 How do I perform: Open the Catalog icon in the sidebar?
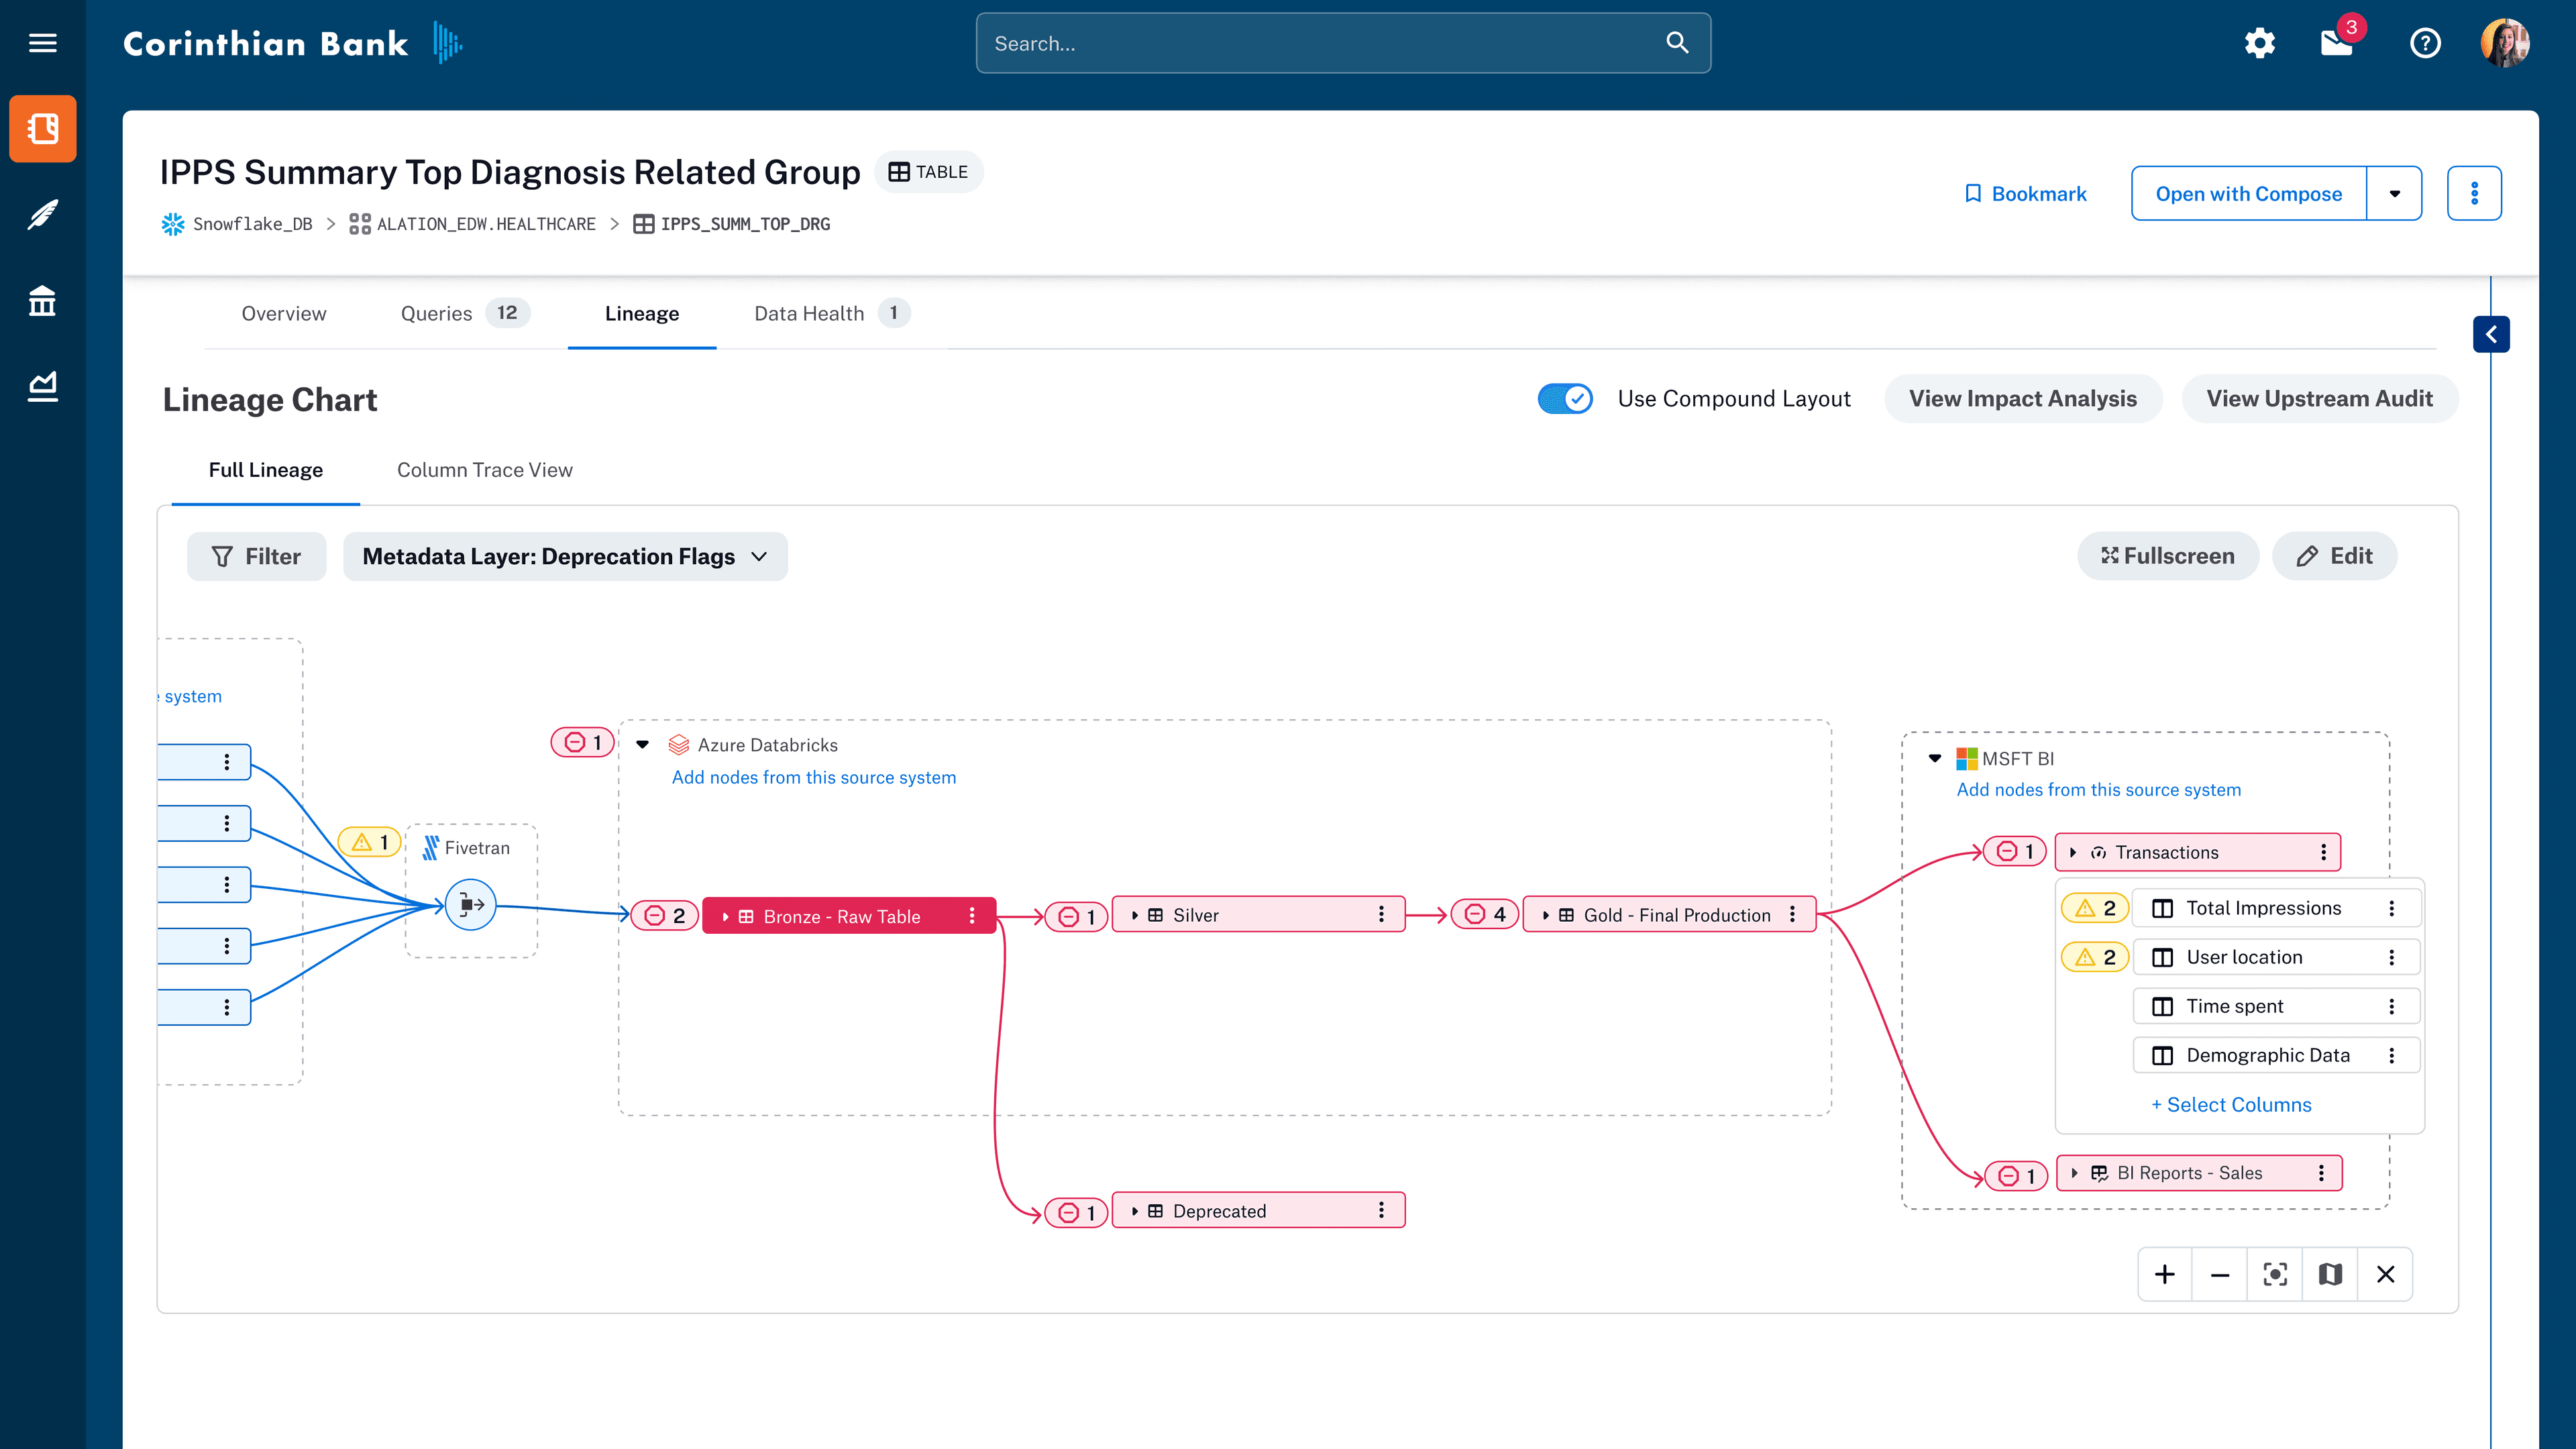point(43,128)
